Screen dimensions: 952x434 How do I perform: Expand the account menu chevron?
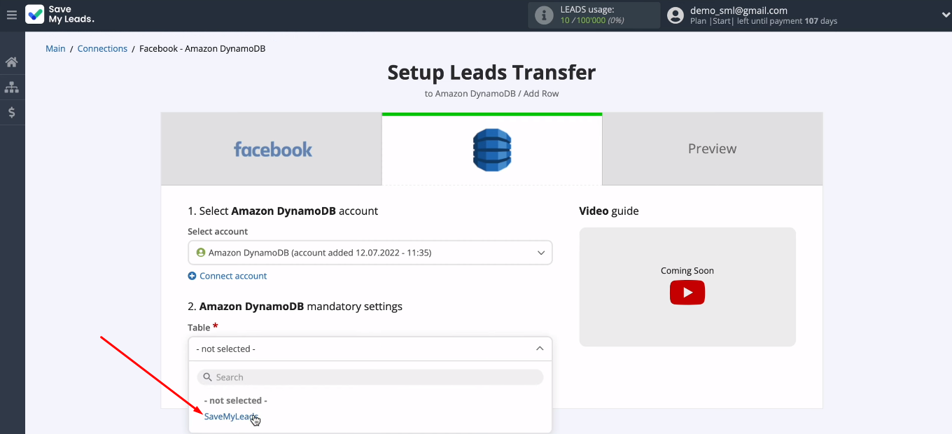946,15
